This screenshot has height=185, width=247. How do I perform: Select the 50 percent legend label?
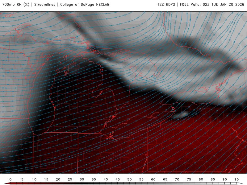pyautogui.click(x=129, y=179)
